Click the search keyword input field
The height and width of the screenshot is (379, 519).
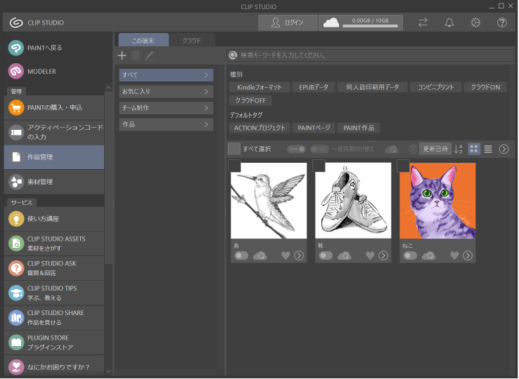click(x=371, y=55)
